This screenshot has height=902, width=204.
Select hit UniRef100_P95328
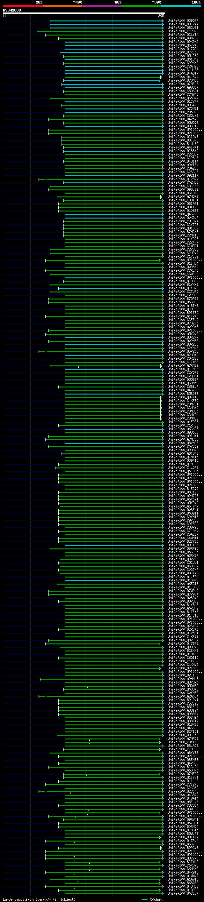(183, 112)
